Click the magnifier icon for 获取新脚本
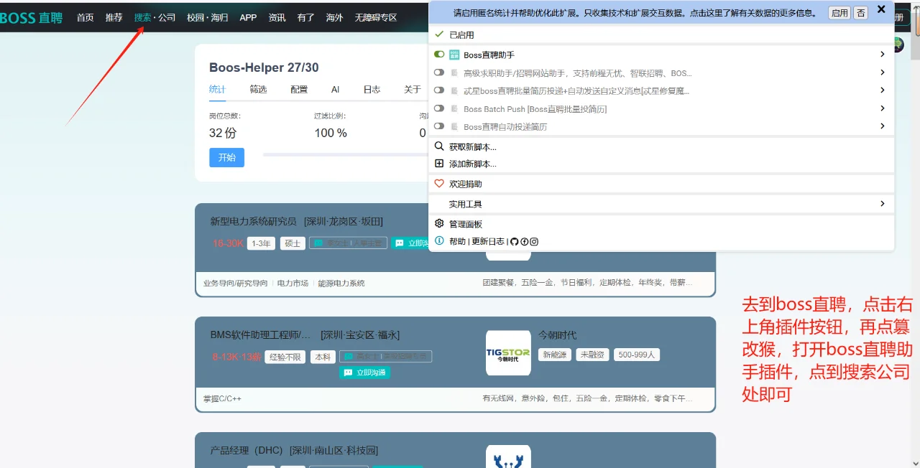The image size is (920, 468). pyautogui.click(x=439, y=145)
